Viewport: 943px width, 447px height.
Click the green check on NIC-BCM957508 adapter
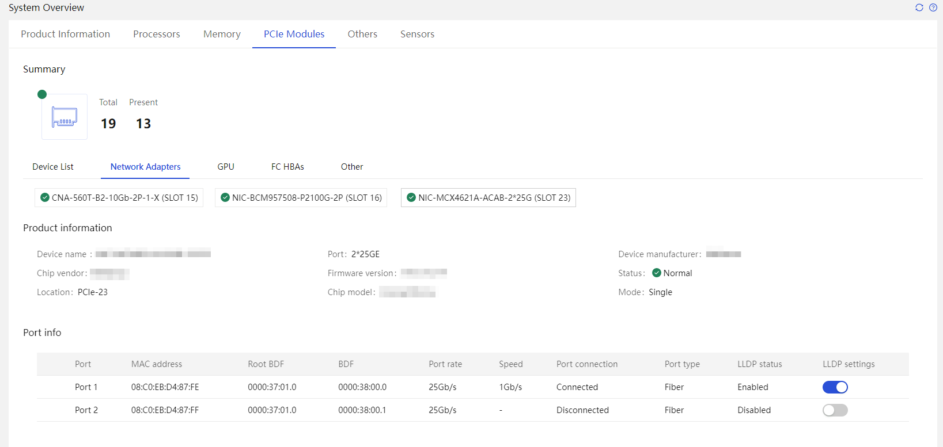225,197
